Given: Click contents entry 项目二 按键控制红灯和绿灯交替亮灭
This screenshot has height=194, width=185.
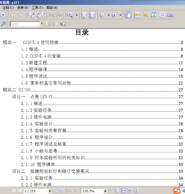Looking at the screenshot, I should tap(98, 171).
